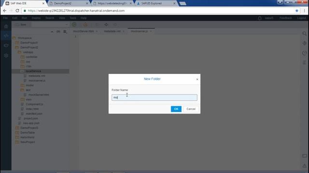Close the mockserver.js editor tab

151,31
